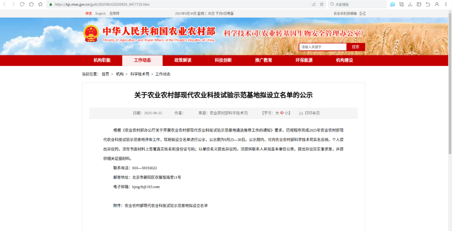Viewport: 452px width, 231px height.
Task: Set font size to 中
Action: pos(282,113)
